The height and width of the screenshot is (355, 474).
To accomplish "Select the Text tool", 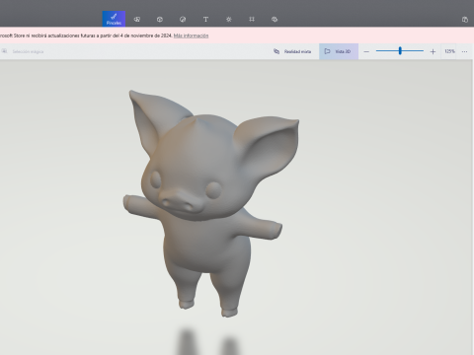I will (x=205, y=20).
